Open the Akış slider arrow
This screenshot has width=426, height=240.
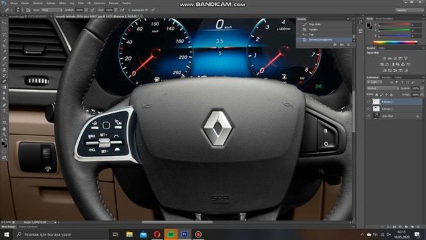[116, 10]
